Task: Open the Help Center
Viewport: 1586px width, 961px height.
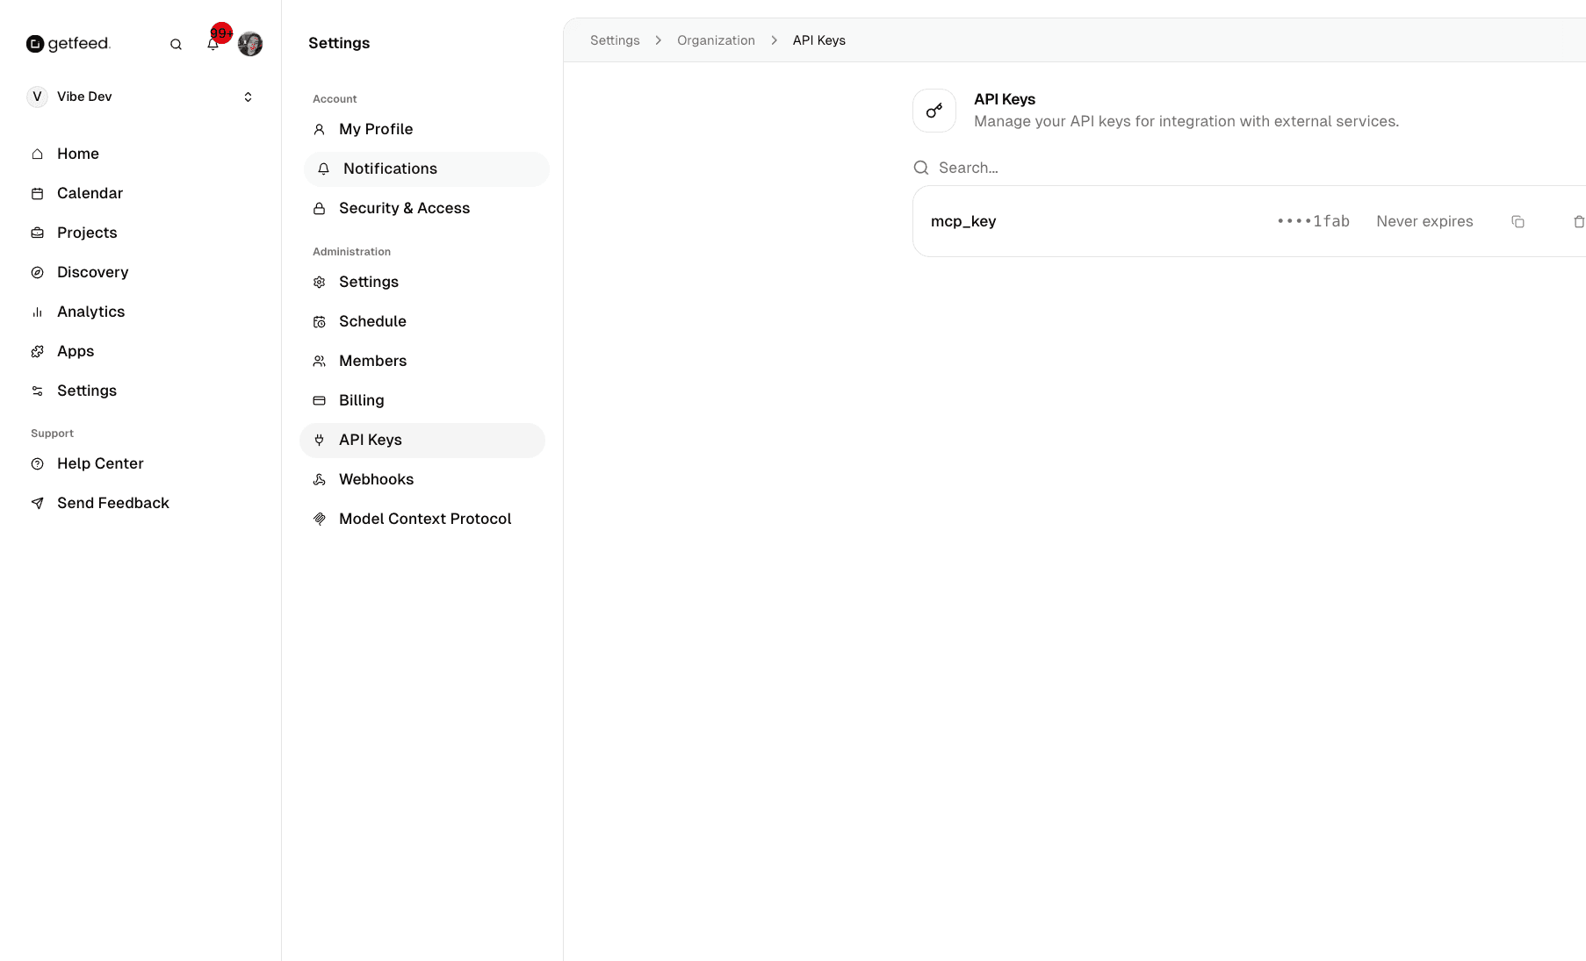Action: point(99,463)
